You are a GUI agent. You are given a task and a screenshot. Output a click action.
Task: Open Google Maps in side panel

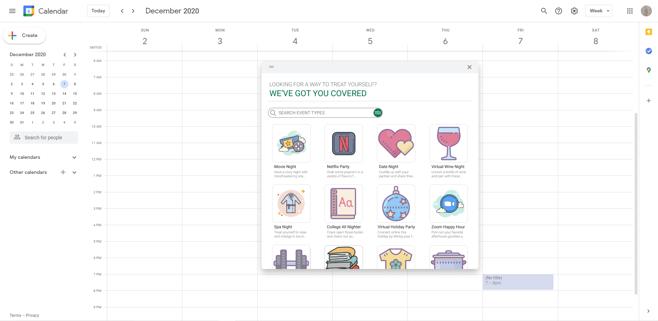point(648,70)
